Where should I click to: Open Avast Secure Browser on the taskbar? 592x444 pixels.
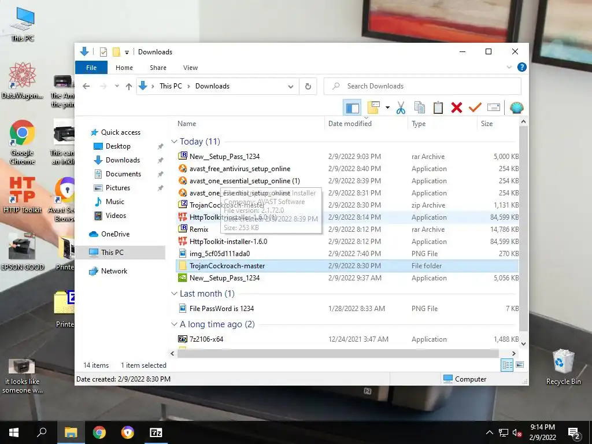128,432
